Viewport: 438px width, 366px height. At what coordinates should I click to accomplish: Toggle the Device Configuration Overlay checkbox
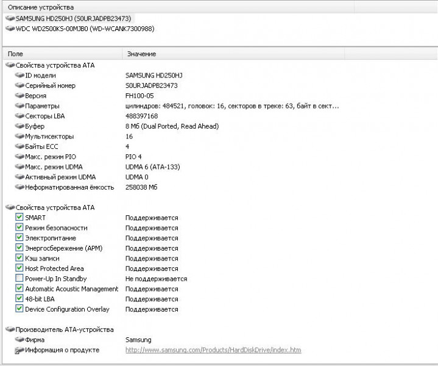pos(19,309)
